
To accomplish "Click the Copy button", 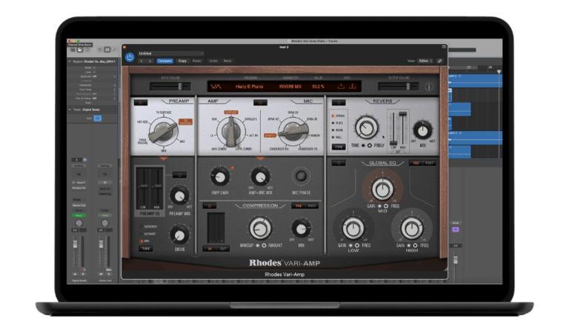I will (182, 61).
